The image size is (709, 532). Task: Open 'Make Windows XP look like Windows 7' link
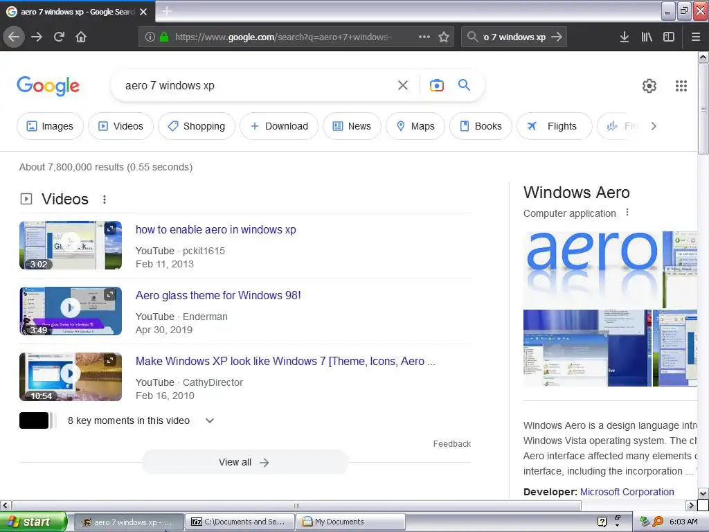coord(285,362)
